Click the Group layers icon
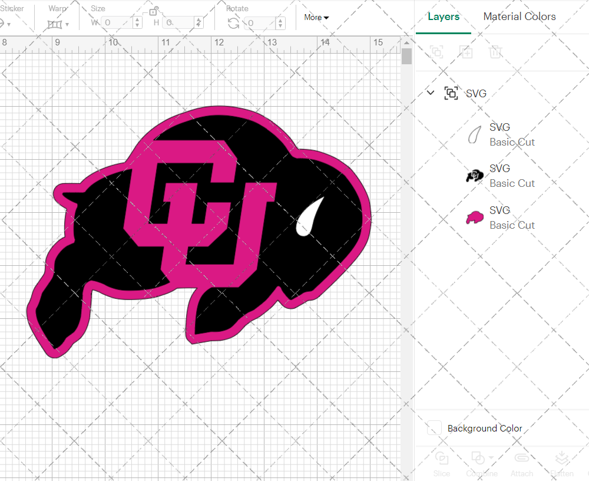 [x=436, y=51]
